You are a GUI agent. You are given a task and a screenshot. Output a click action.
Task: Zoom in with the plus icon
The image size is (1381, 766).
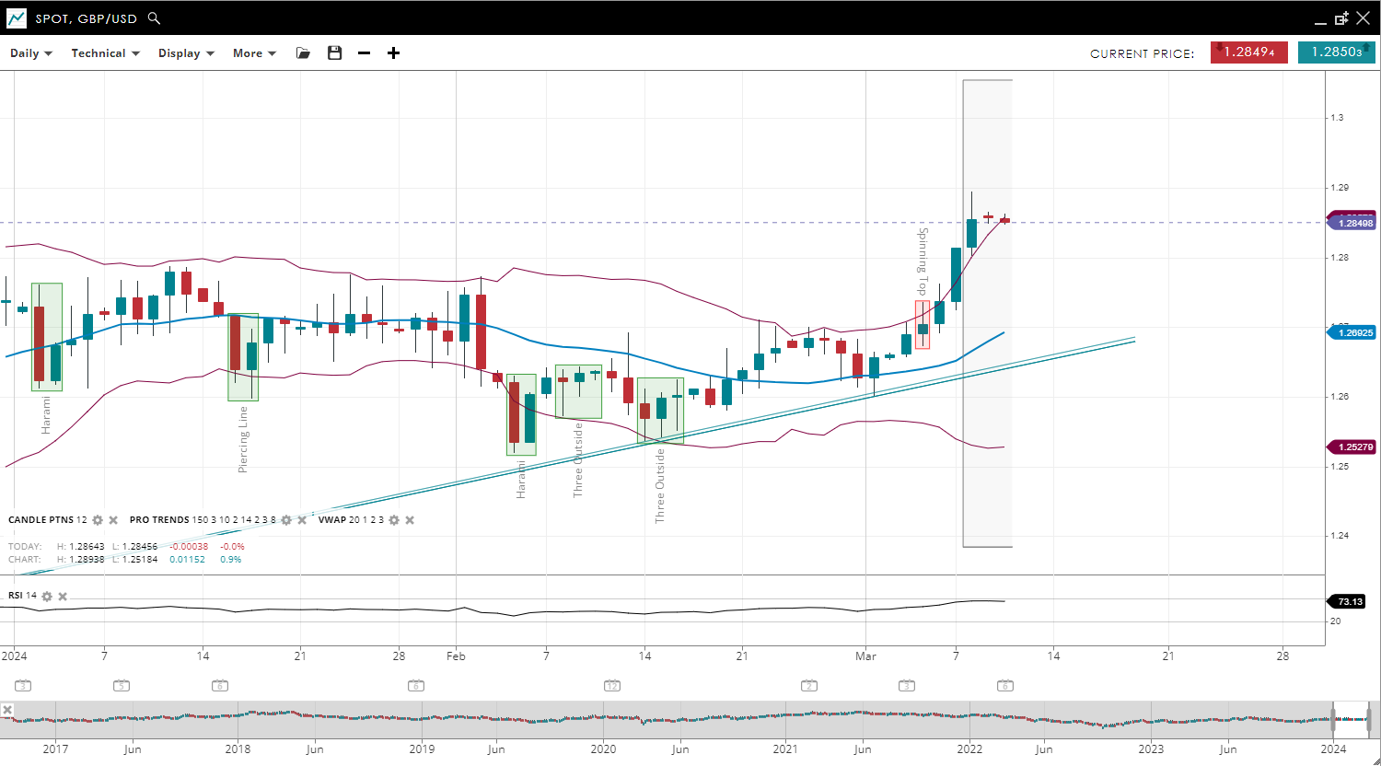394,53
